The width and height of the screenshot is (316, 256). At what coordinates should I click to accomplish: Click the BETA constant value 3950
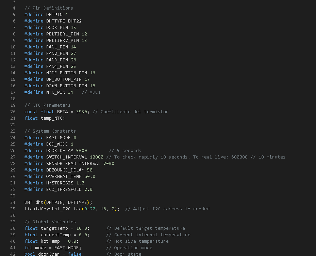coord(81,112)
